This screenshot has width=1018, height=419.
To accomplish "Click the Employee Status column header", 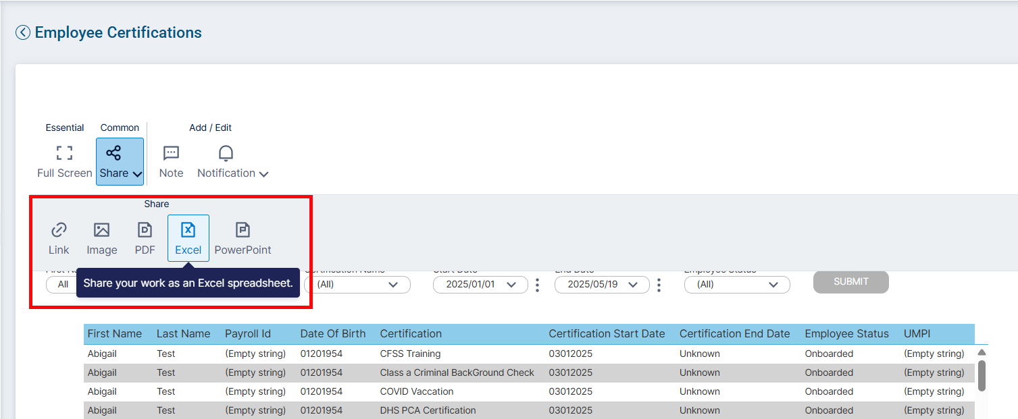I will (x=846, y=334).
